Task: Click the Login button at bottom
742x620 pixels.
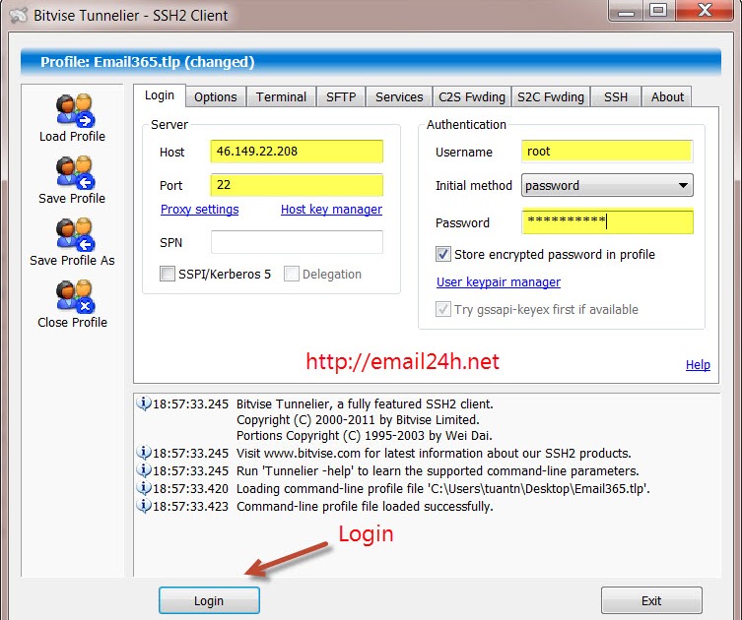Action: coord(209,600)
